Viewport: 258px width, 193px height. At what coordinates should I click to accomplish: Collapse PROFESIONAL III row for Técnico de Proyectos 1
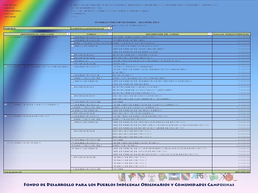(73, 157)
